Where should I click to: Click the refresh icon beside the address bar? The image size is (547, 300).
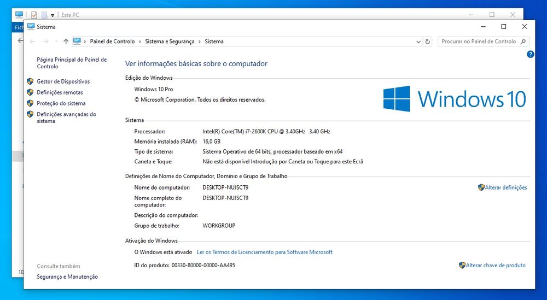tap(428, 42)
